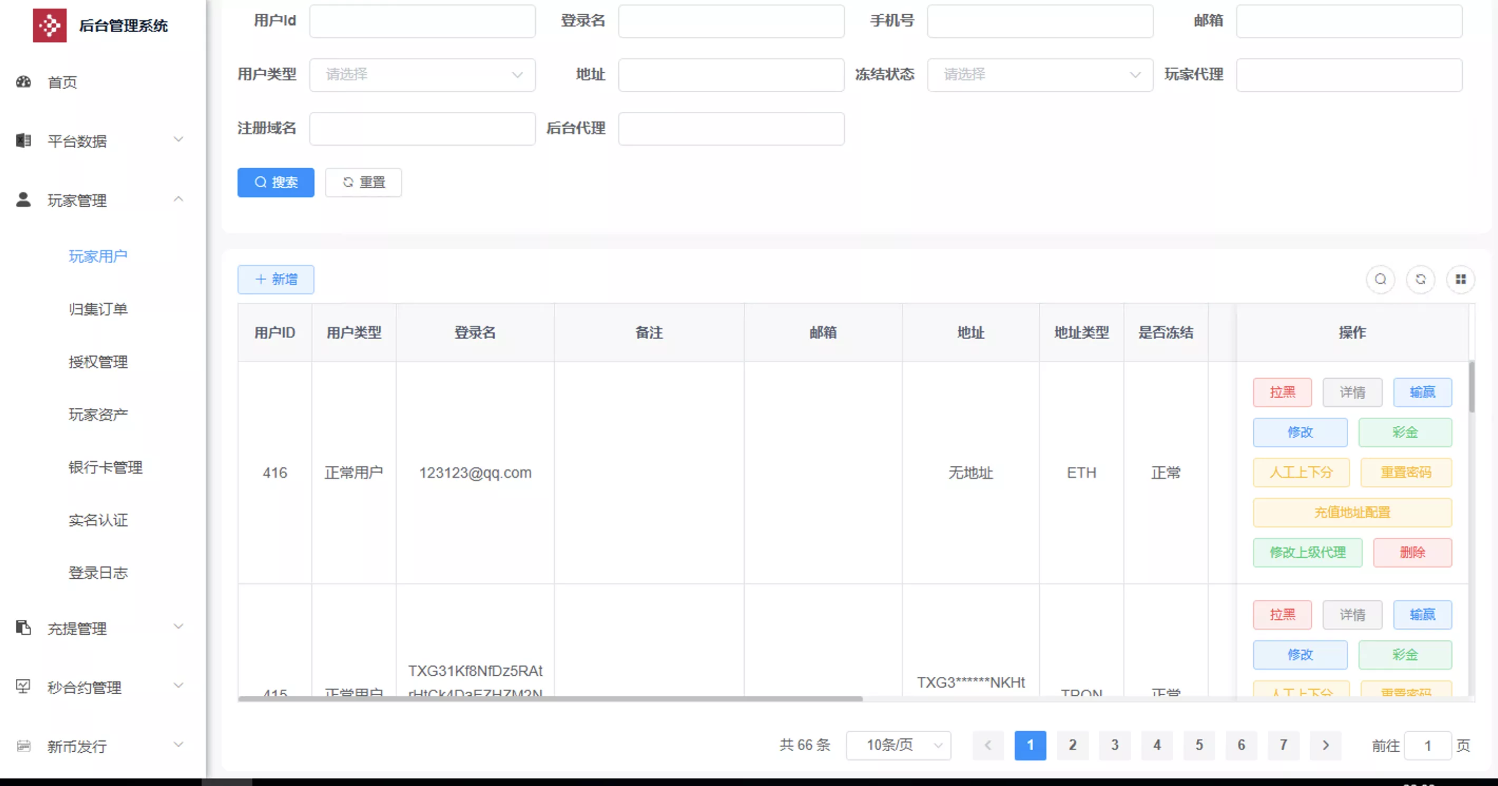Image resolution: width=1498 pixels, height=786 pixels.
Task: Refresh the table using the refresh icon
Action: pyautogui.click(x=1420, y=279)
